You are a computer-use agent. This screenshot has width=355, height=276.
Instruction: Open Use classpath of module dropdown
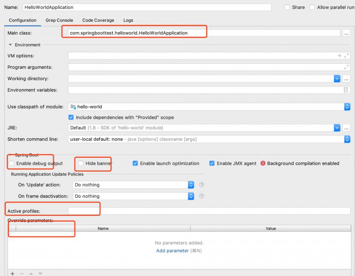[x=347, y=107]
